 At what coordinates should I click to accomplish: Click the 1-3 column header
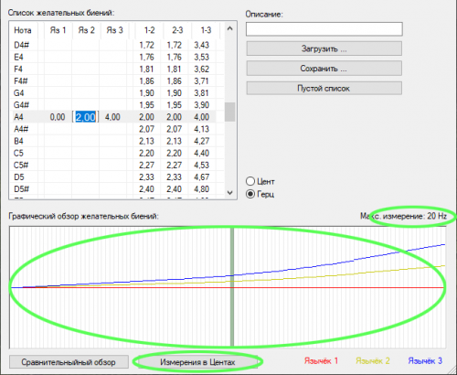coord(206,30)
